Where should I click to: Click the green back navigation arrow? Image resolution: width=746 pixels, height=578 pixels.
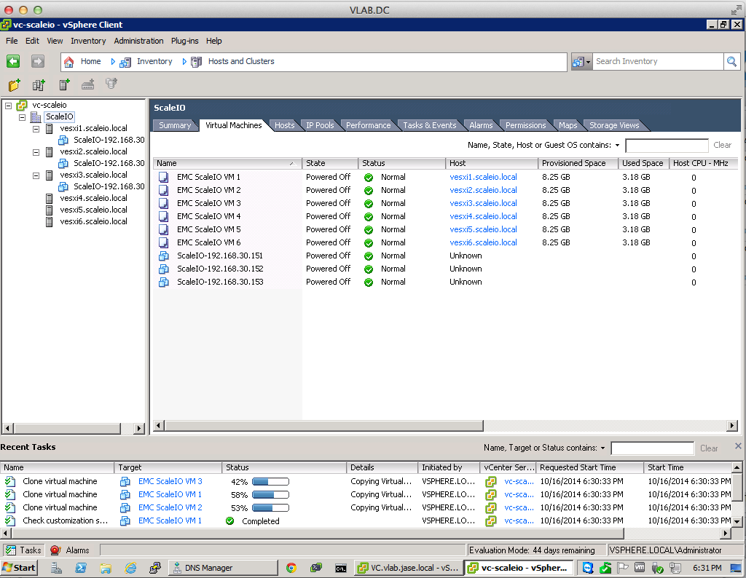tap(13, 62)
